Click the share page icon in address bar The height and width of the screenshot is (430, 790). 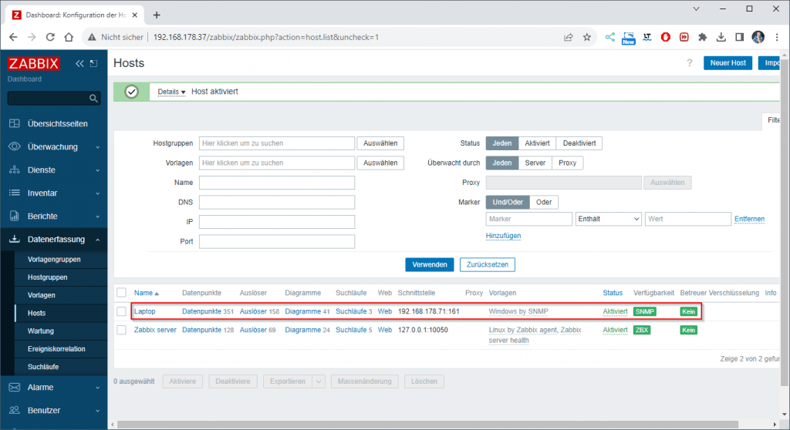[569, 37]
